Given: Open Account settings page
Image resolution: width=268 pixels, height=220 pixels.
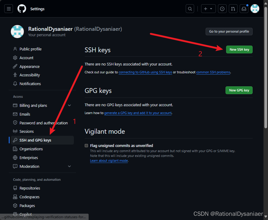Looking at the screenshot, I should click(x=43, y=58).
